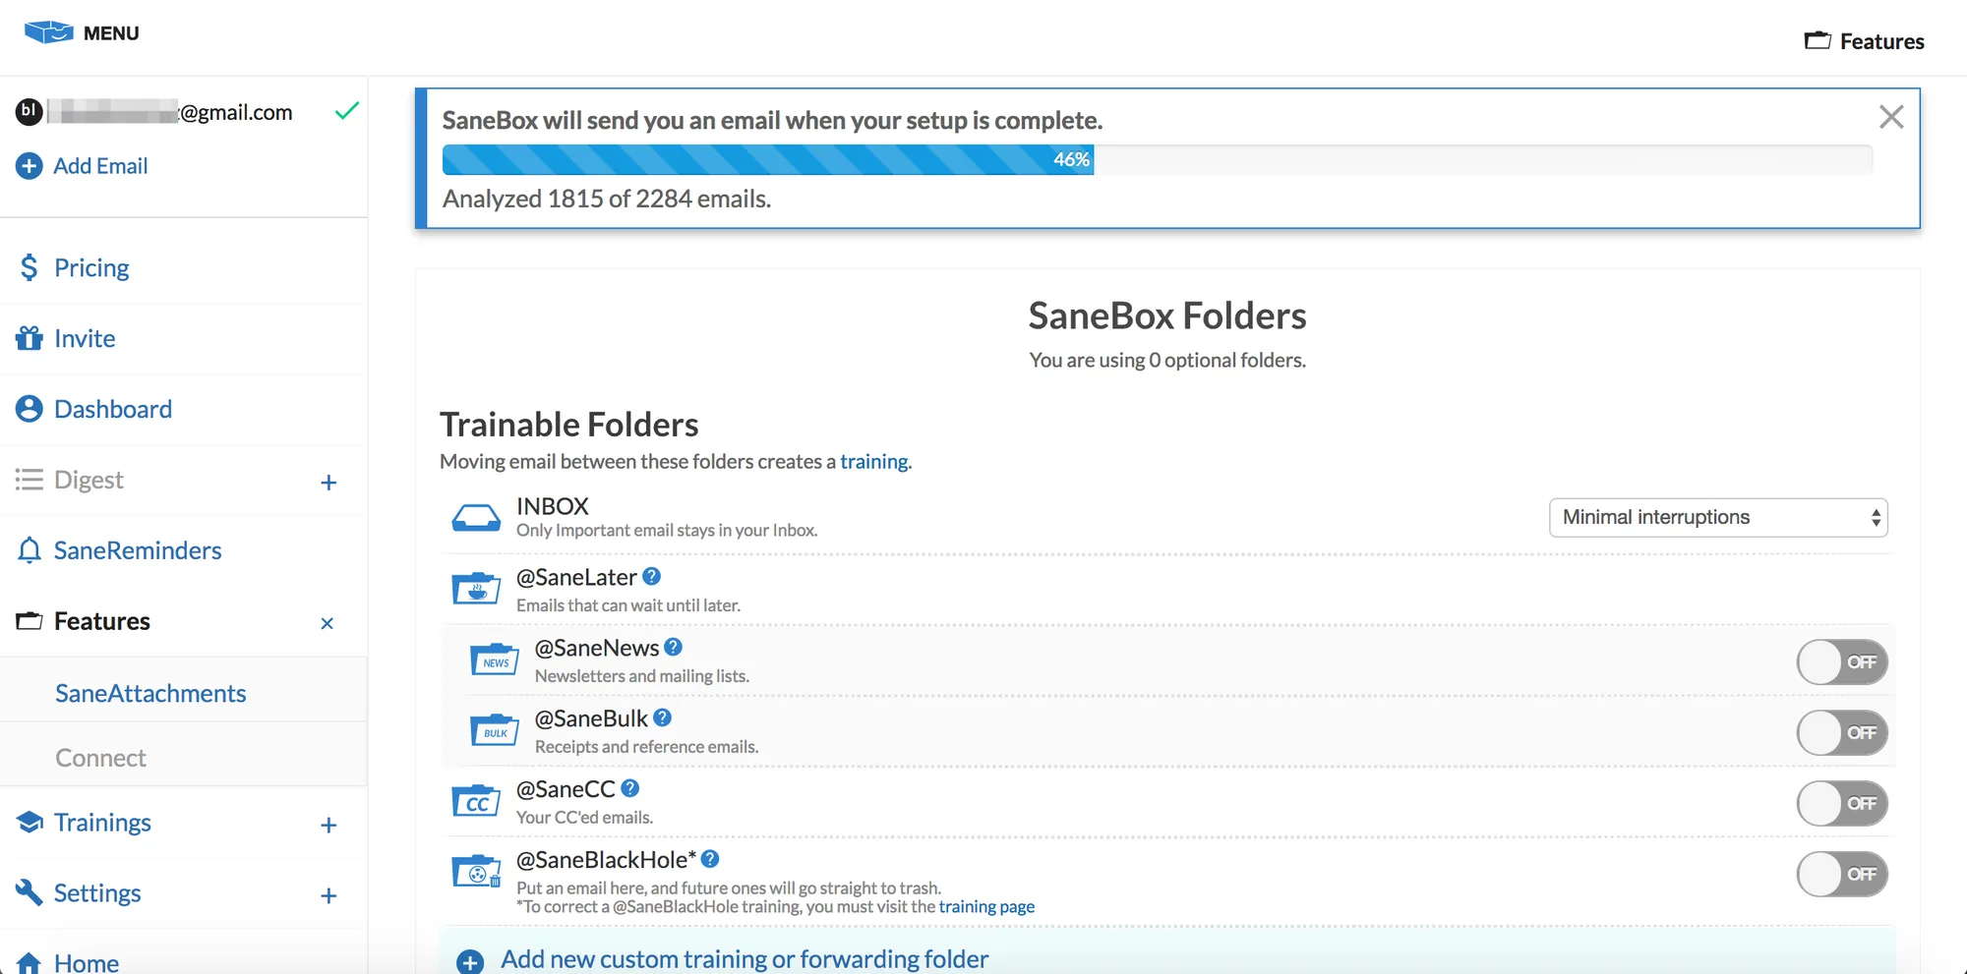
Task: Click the Settings wrench icon
Action: (29, 892)
